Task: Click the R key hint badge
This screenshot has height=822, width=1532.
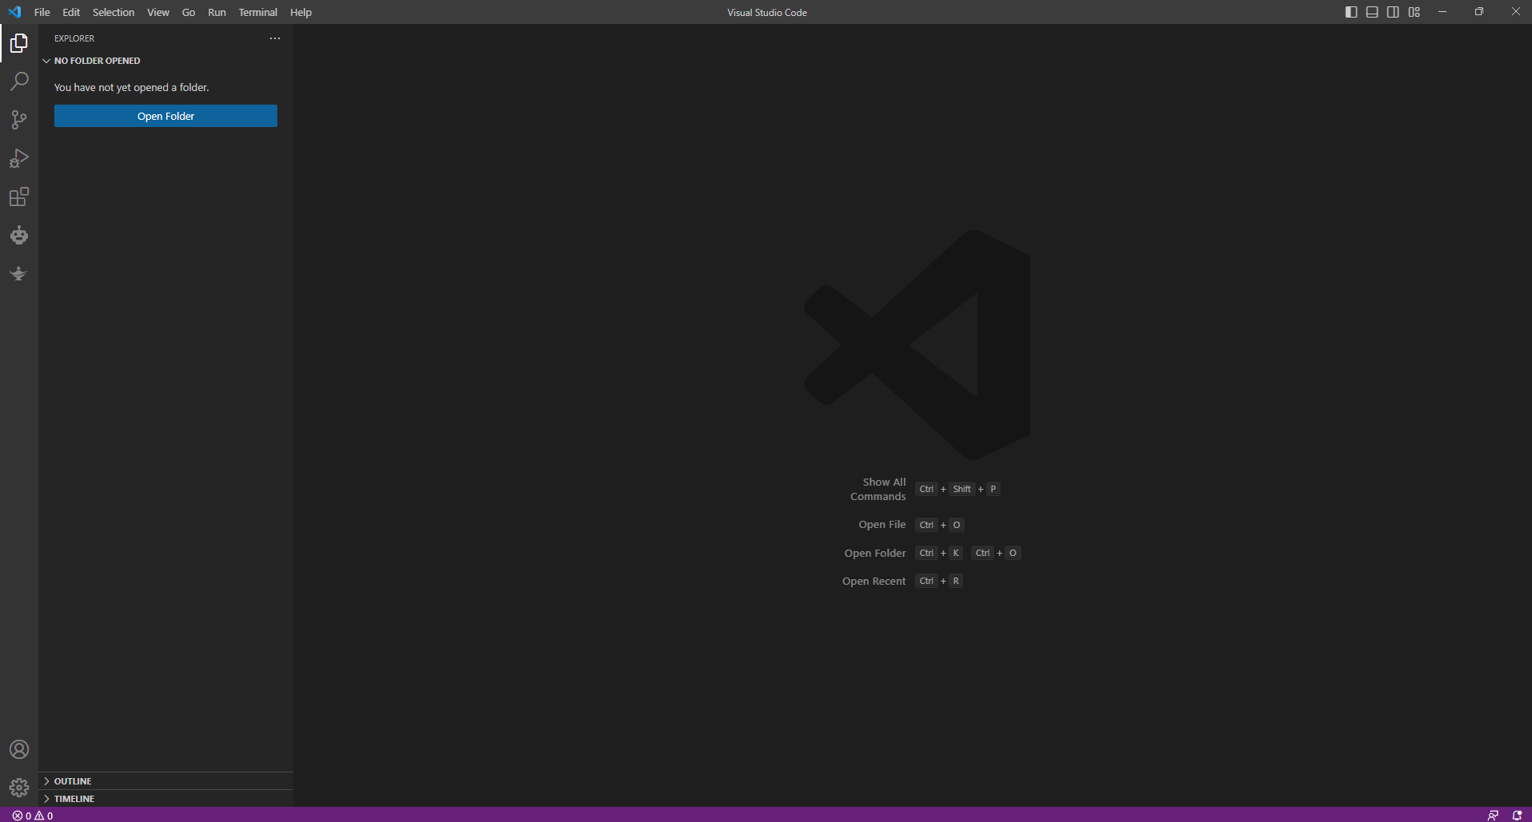Action: tap(956, 581)
